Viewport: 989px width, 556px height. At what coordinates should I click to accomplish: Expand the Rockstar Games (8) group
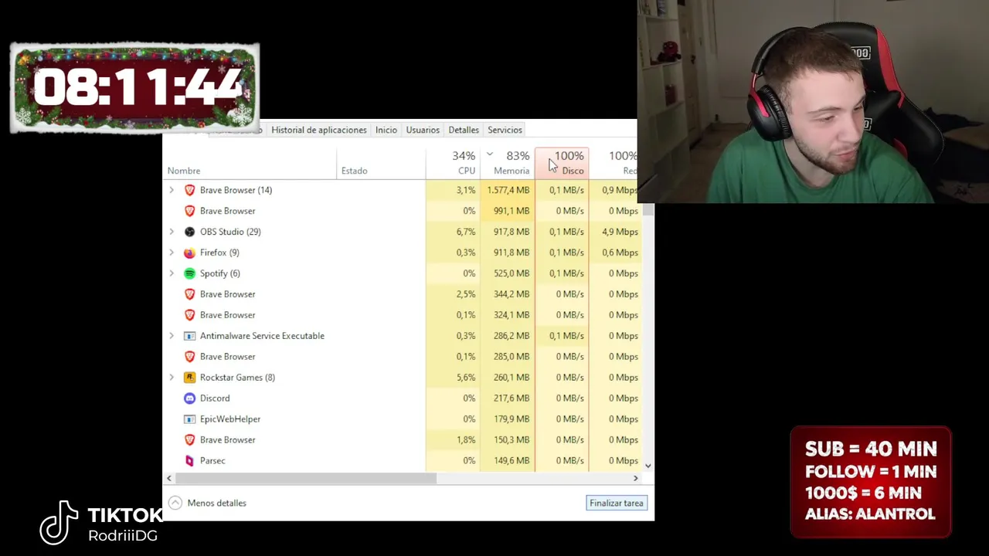(x=172, y=378)
